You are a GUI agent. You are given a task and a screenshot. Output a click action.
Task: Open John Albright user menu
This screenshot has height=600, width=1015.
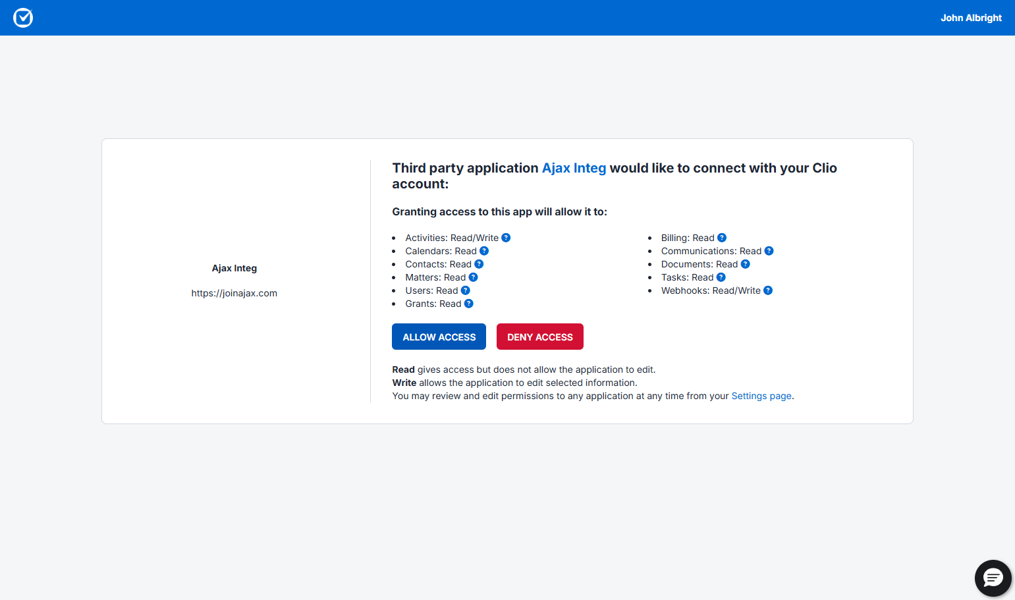[971, 18]
